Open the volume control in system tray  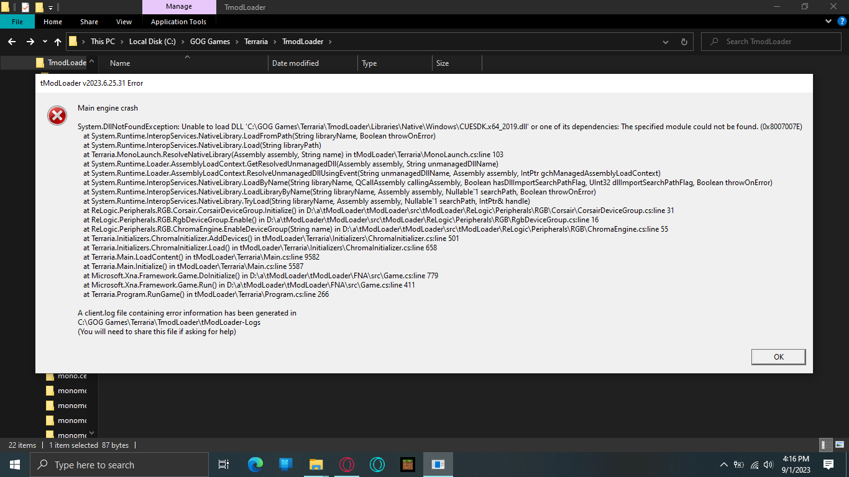coord(769,465)
